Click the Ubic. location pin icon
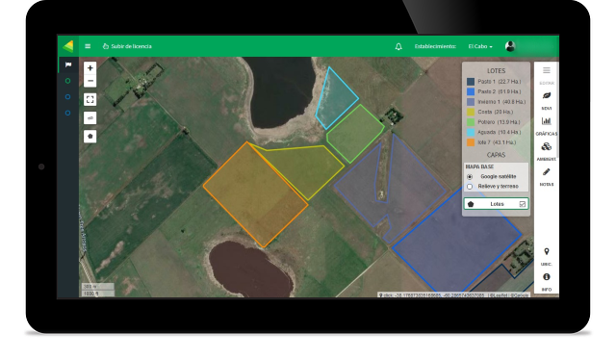The width and height of the screenshot is (616, 359). [x=546, y=252]
